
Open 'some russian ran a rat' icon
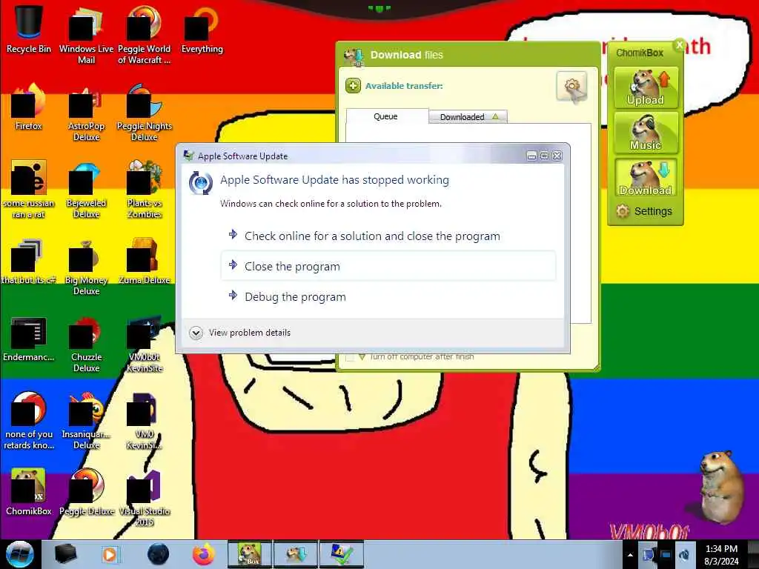tap(29, 189)
